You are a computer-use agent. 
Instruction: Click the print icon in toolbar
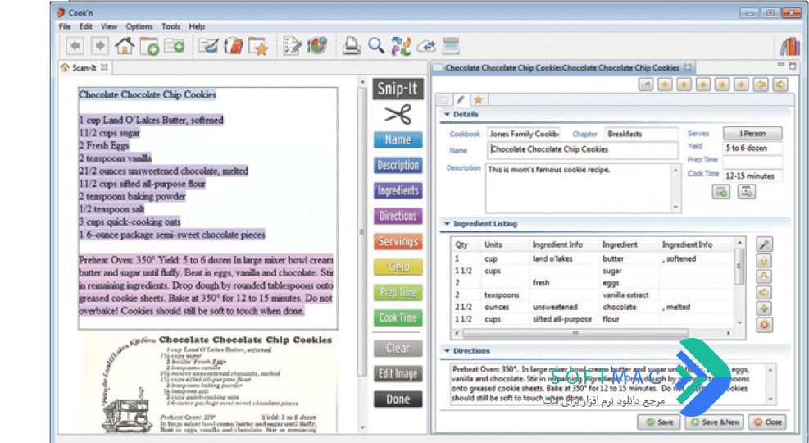coord(352,46)
